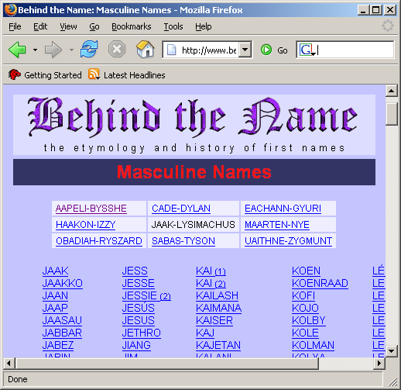The height and width of the screenshot is (390, 401).
Task: Open the File menu
Action: [x=15, y=26]
